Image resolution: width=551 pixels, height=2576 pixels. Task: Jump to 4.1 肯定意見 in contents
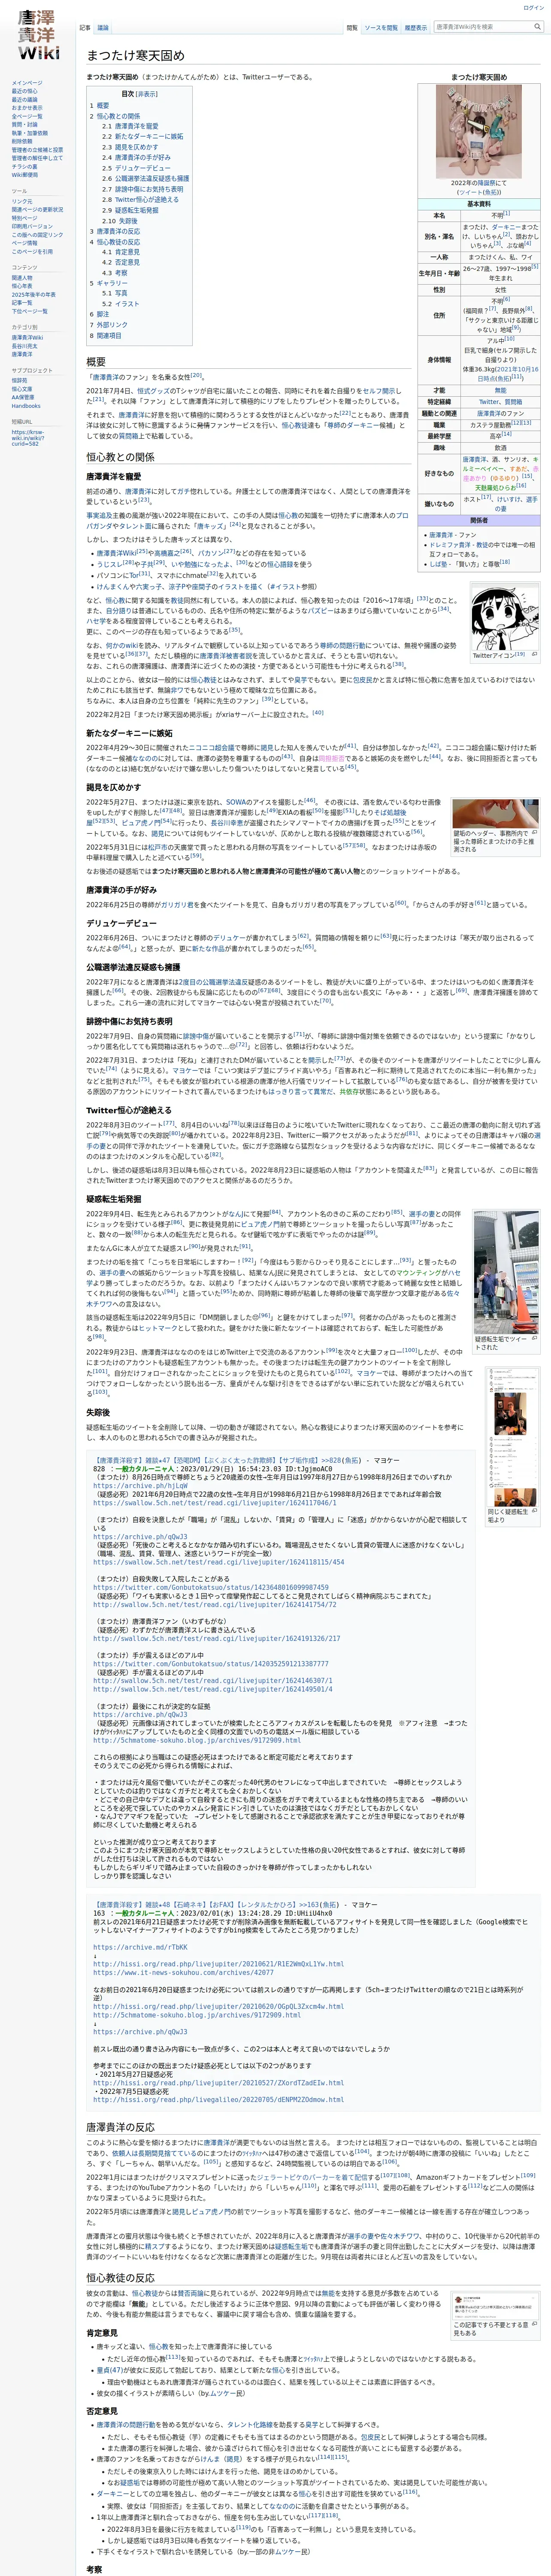click(121, 252)
